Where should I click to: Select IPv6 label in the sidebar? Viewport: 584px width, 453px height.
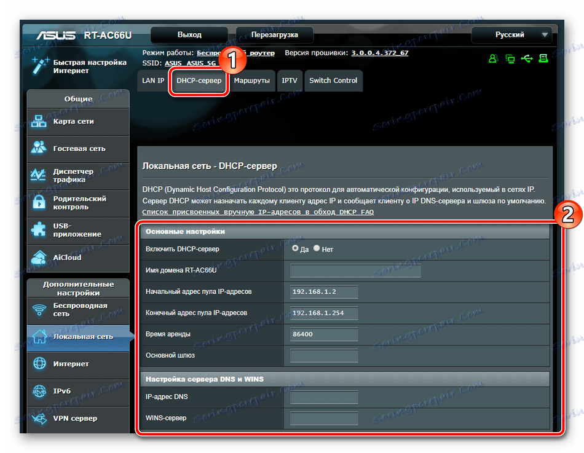pos(62,391)
